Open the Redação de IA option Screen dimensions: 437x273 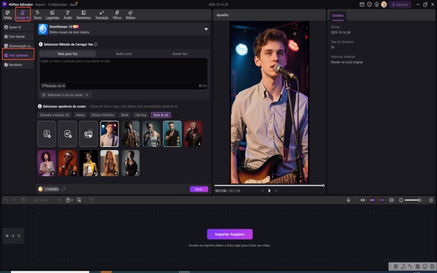click(54, 86)
